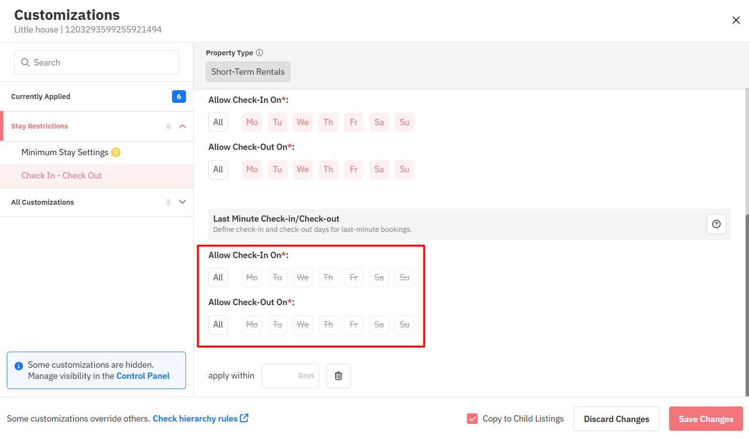Viewport: 749px width, 439px height.
Task: Click the search magnifier icon
Action: point(26,63)
